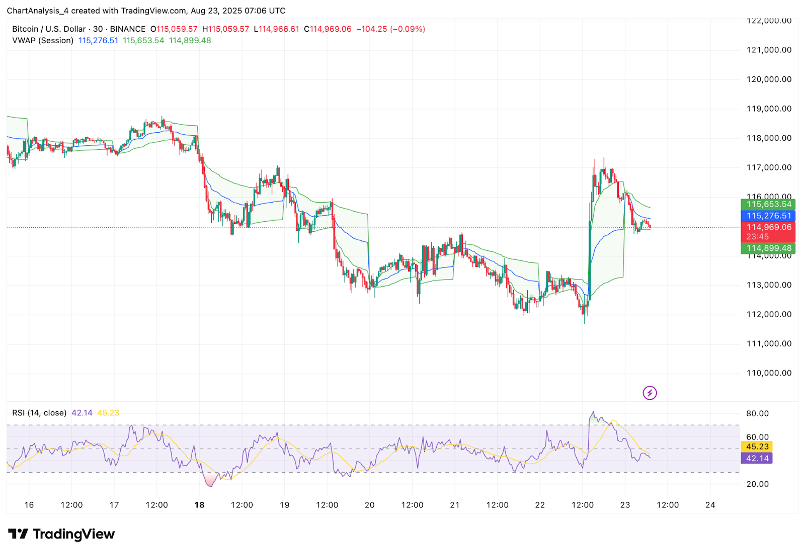Select the RSI (14, close) indicator label
The width and height of the screenshot is (805, 554).
(x=39, y=413)
